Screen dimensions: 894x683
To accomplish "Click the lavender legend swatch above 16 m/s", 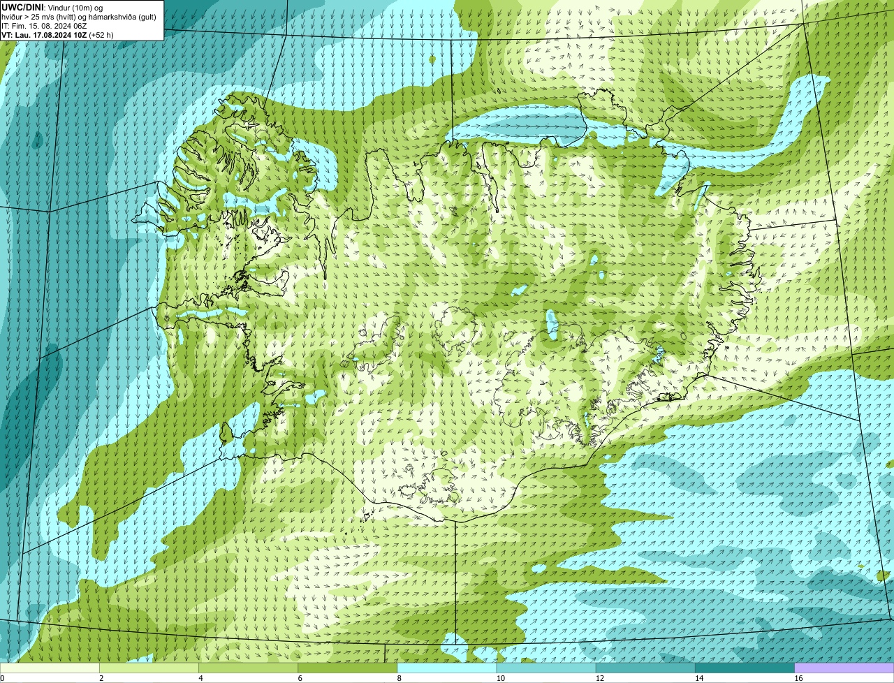I will click(844, 668).
